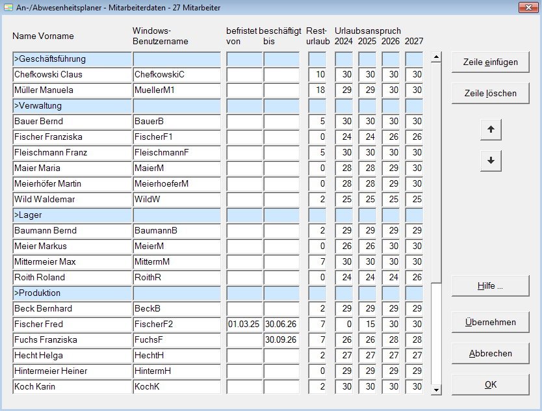The width and height of the screenshot is (542, 411).
Task: Close the Mitarbeiterdaten dialog window
Action: (526, 8)
